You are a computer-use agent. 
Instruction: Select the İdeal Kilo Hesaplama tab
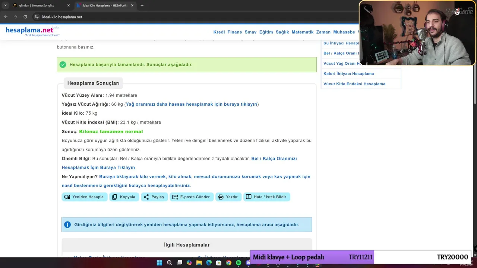(105, 6)
